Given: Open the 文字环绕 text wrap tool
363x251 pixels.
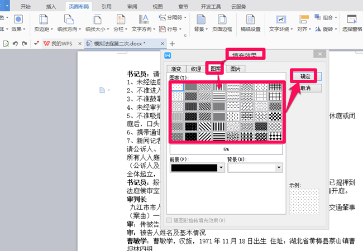Looking at the screenshot, I should point(281,23).
